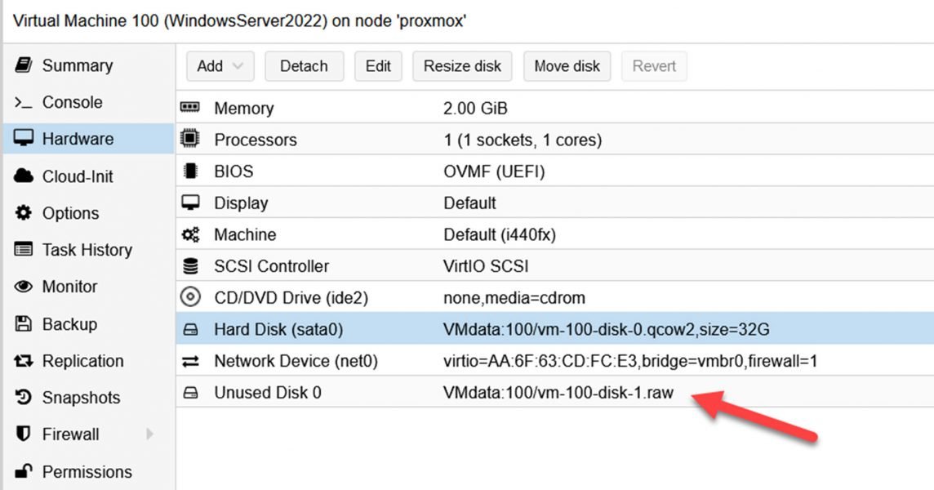Open the Add dropdown menu
The height and width of the screenshot is (490, 934).
[x=220, y=66]
